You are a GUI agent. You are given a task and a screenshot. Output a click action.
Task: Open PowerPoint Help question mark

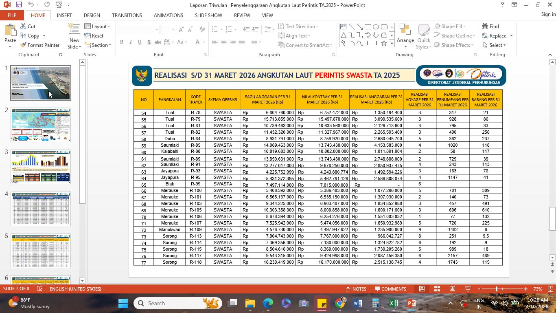[x=502, y=5]
